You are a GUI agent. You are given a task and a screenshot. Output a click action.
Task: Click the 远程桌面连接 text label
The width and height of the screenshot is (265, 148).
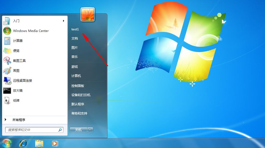23,81
